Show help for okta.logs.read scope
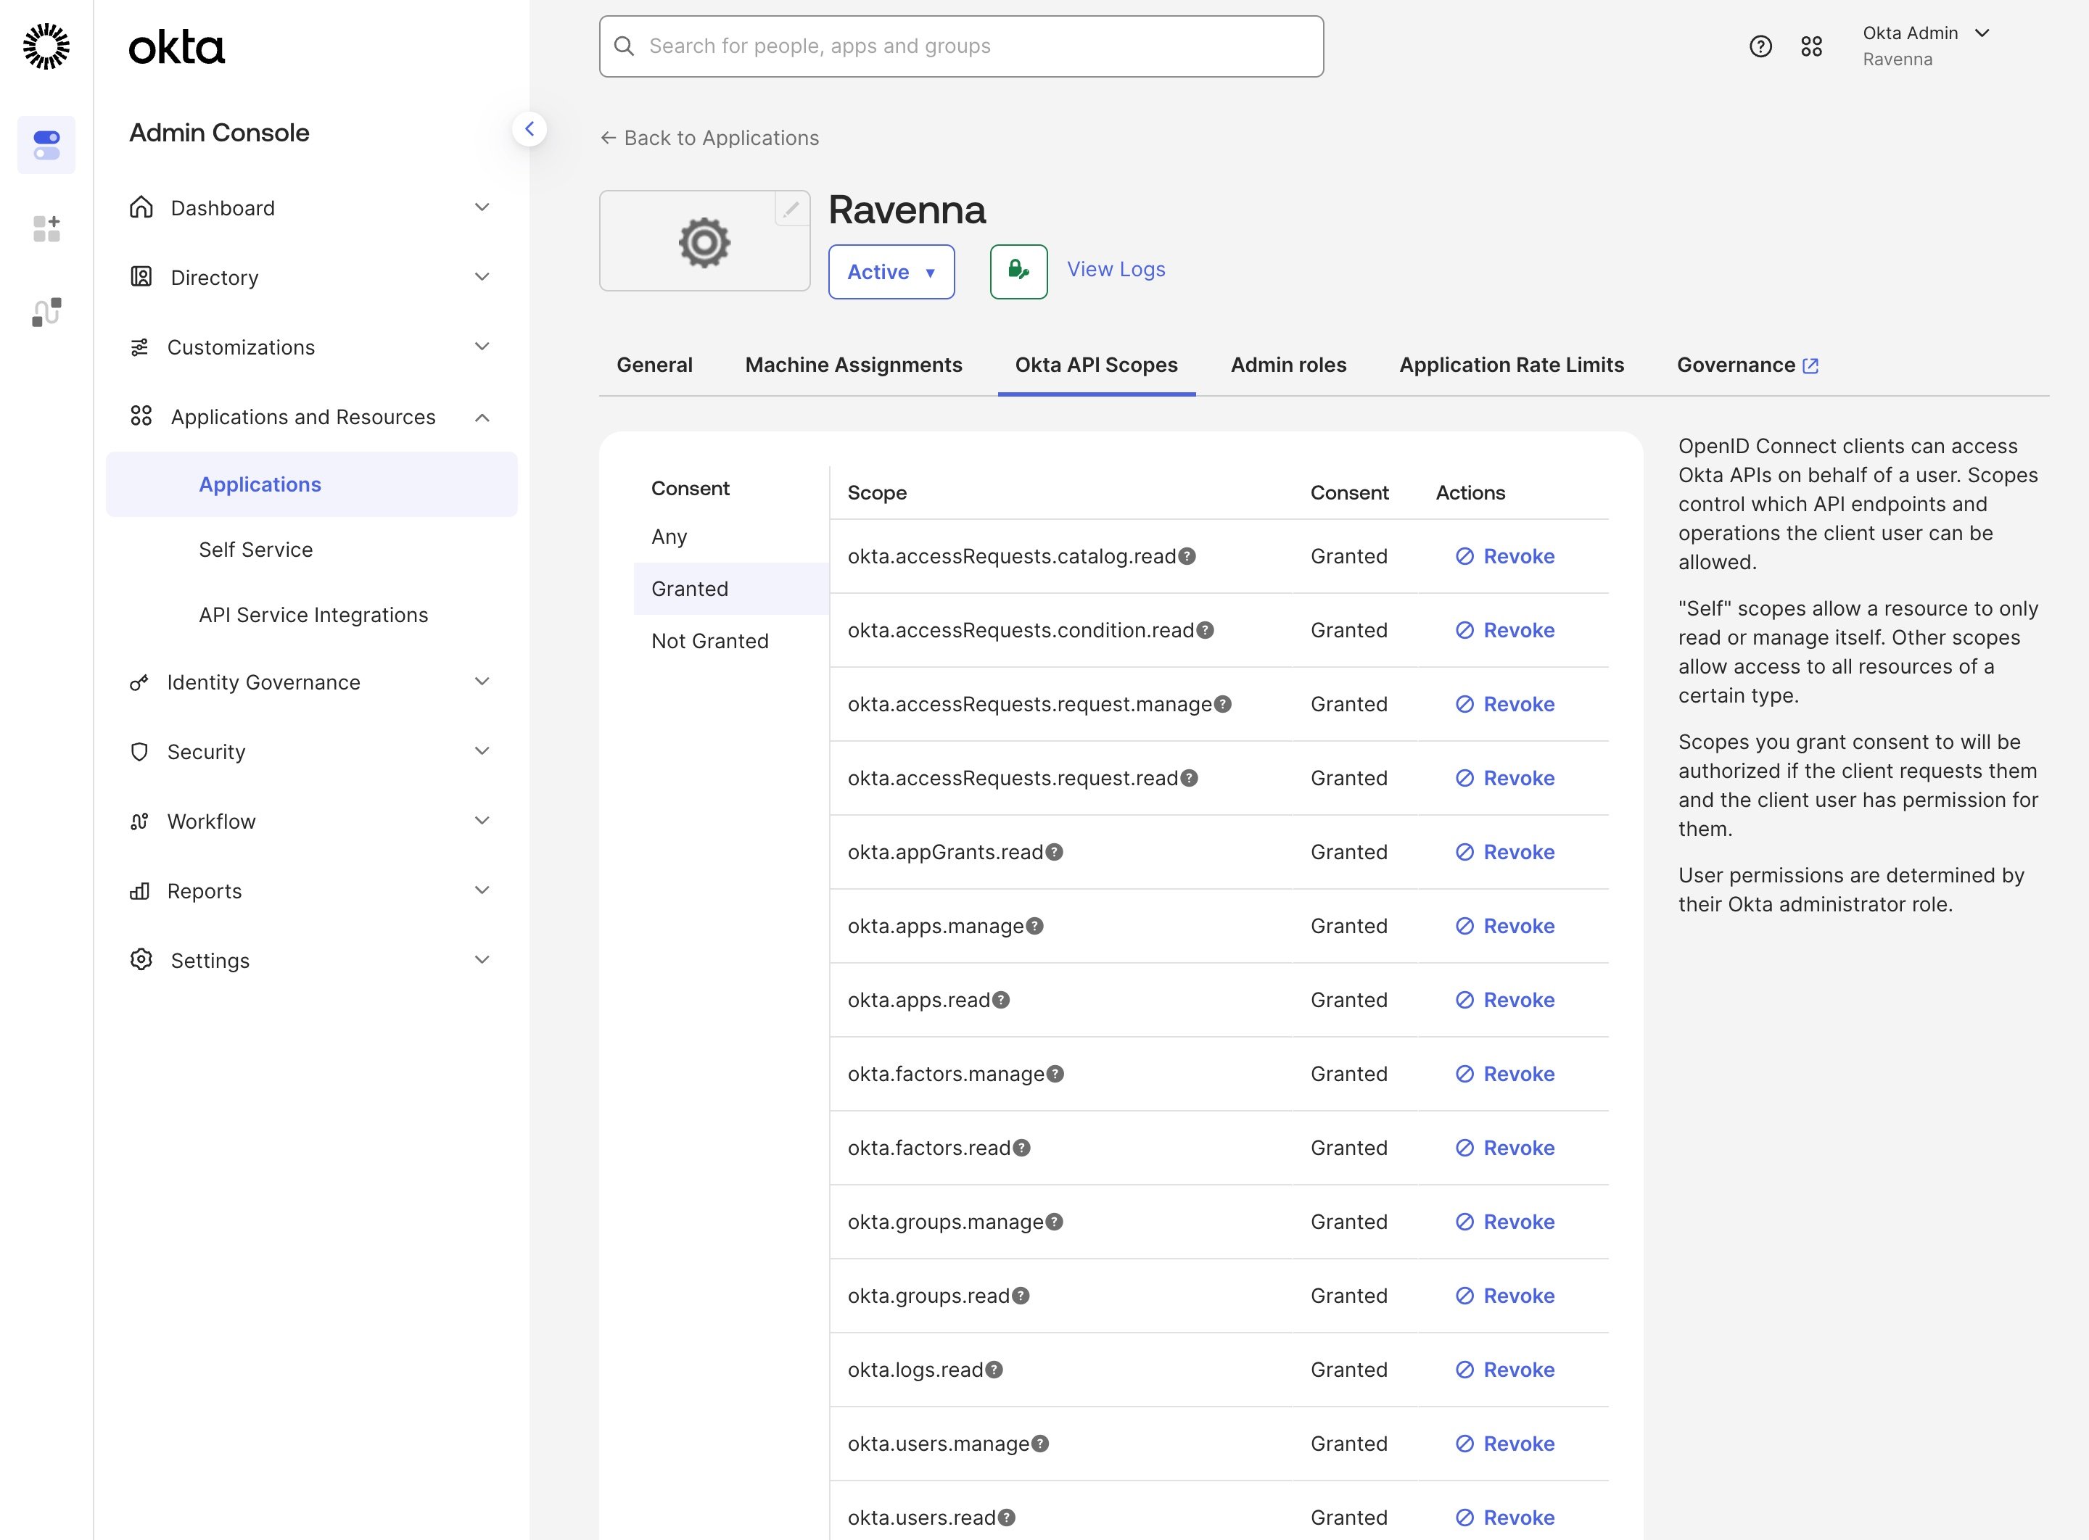The height and width of the screenshot is (1540, 2089). click(994, 1370)
